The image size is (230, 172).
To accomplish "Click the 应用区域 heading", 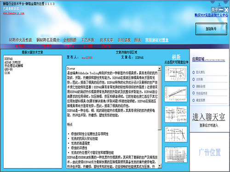I will pos(198,59).
